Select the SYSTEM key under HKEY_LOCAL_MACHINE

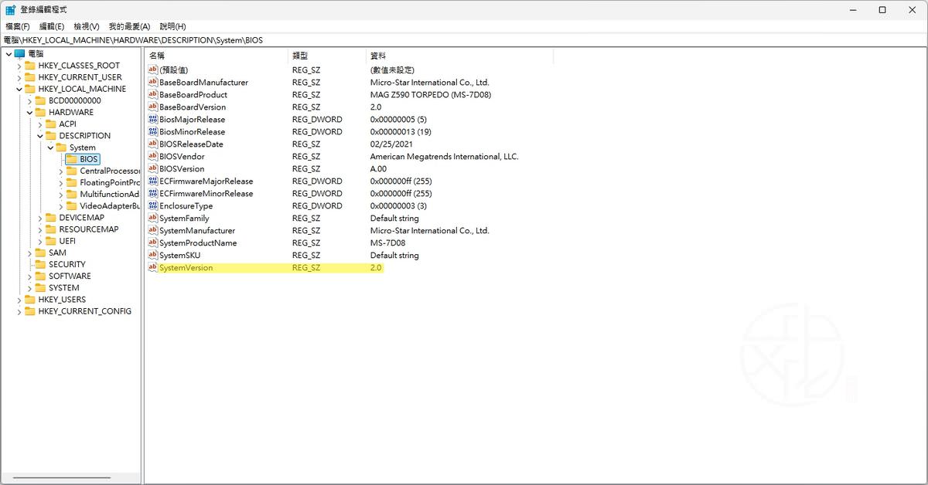pyautogui.click(x=63, y=288)
